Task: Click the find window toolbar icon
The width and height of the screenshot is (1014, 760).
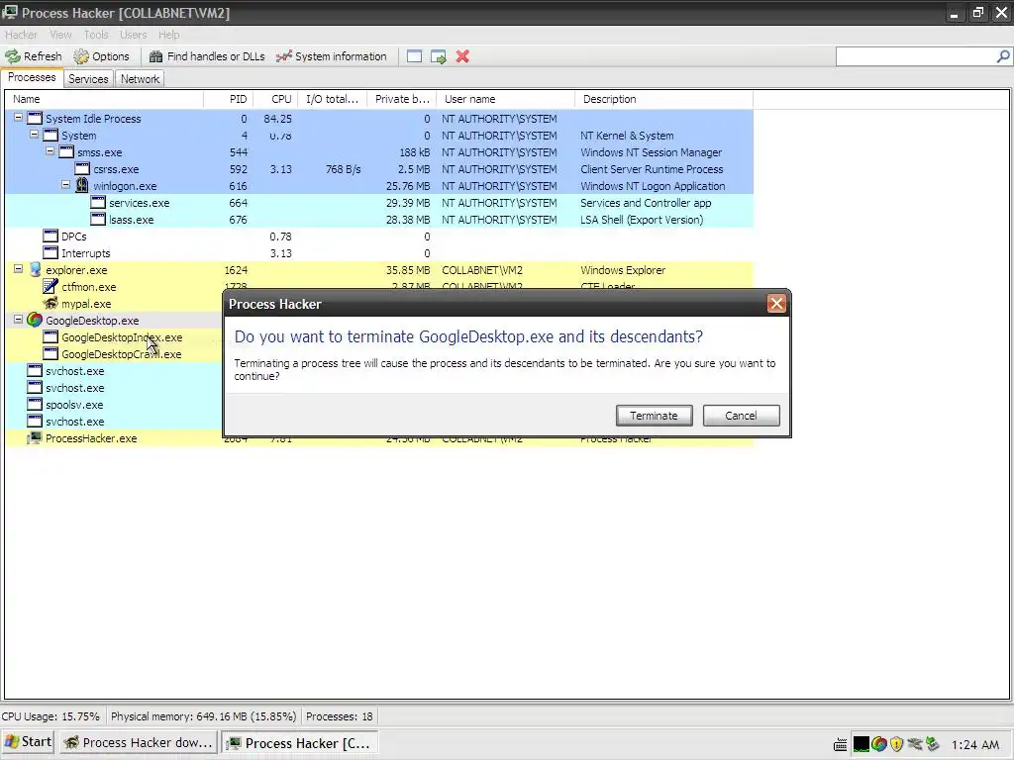Action: pos(415,56)
